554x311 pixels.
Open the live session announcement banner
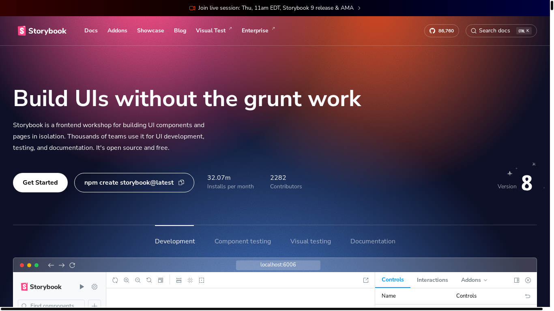click(275, 8)
